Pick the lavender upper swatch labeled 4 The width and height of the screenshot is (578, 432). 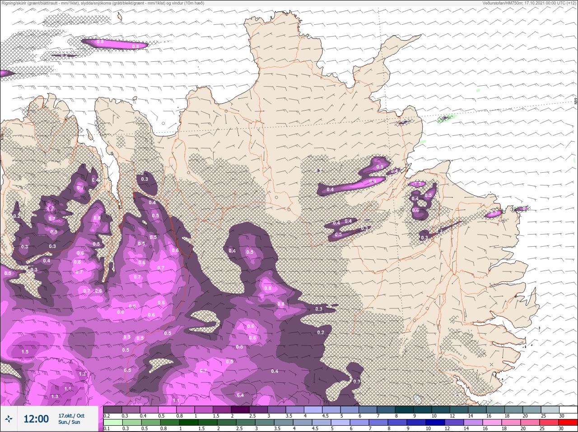313,409
